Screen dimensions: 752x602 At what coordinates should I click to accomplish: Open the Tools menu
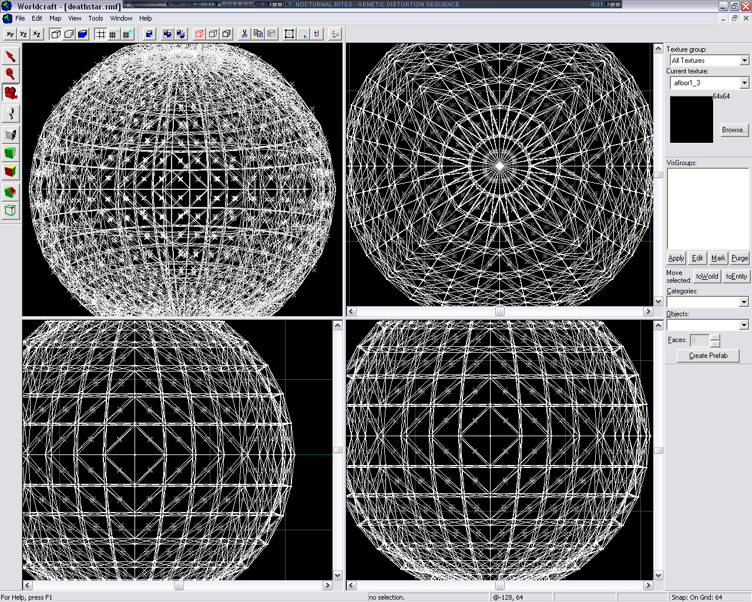96,18
